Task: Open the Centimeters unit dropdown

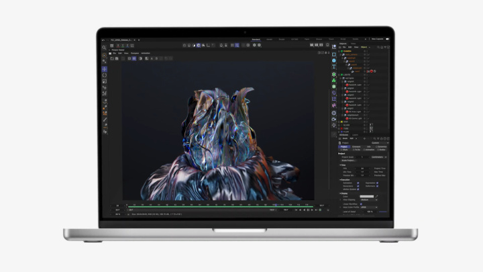Action: (378, 157)
